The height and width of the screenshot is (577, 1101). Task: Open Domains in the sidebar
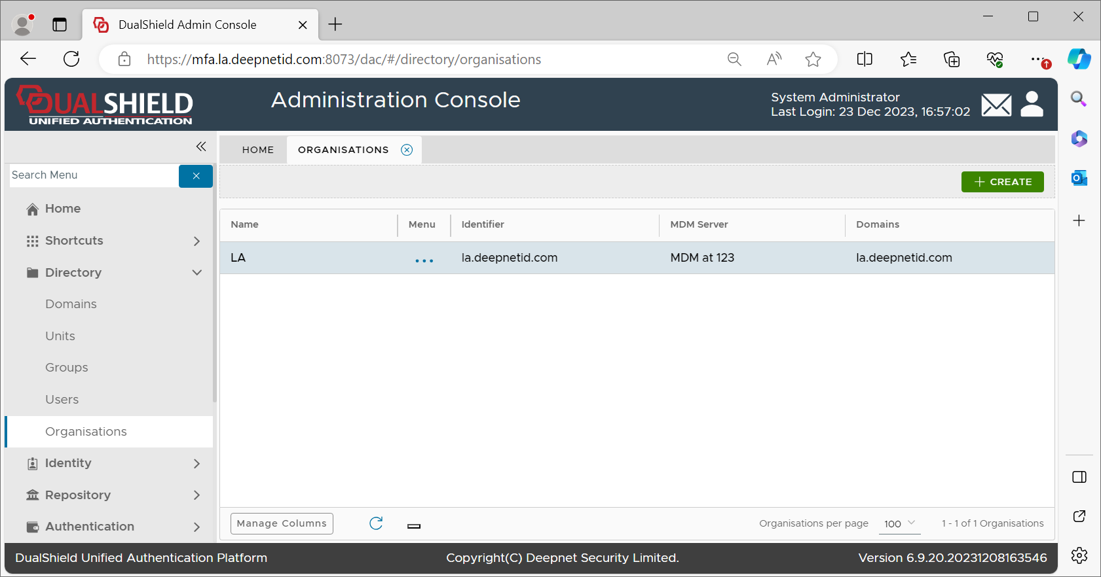pyautogui.click(x=71, y=304)
